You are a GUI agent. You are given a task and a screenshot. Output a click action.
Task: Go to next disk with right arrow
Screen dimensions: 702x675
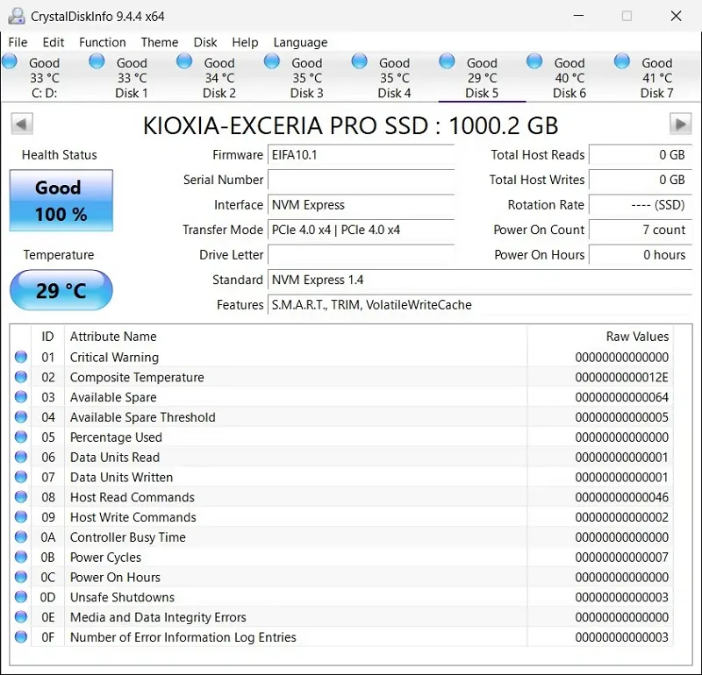[x=681, y=124]
